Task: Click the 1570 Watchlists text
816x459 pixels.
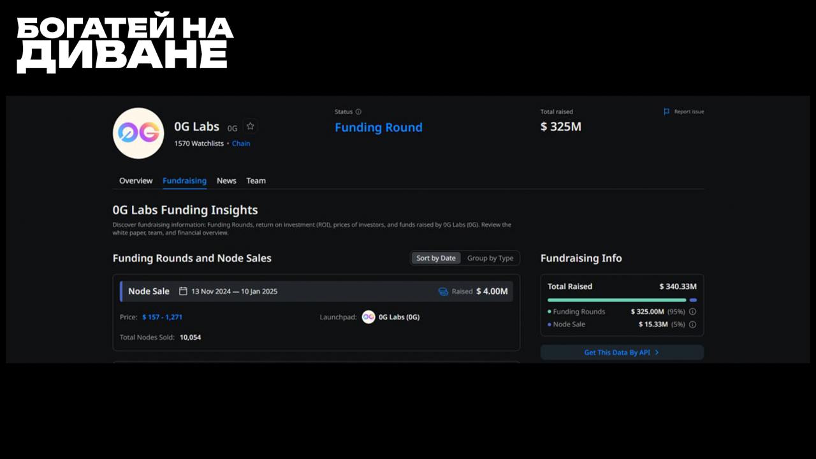Action: [x=199, y=143]
